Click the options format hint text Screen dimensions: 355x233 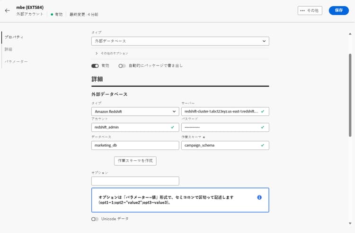(x=166, y=200)
